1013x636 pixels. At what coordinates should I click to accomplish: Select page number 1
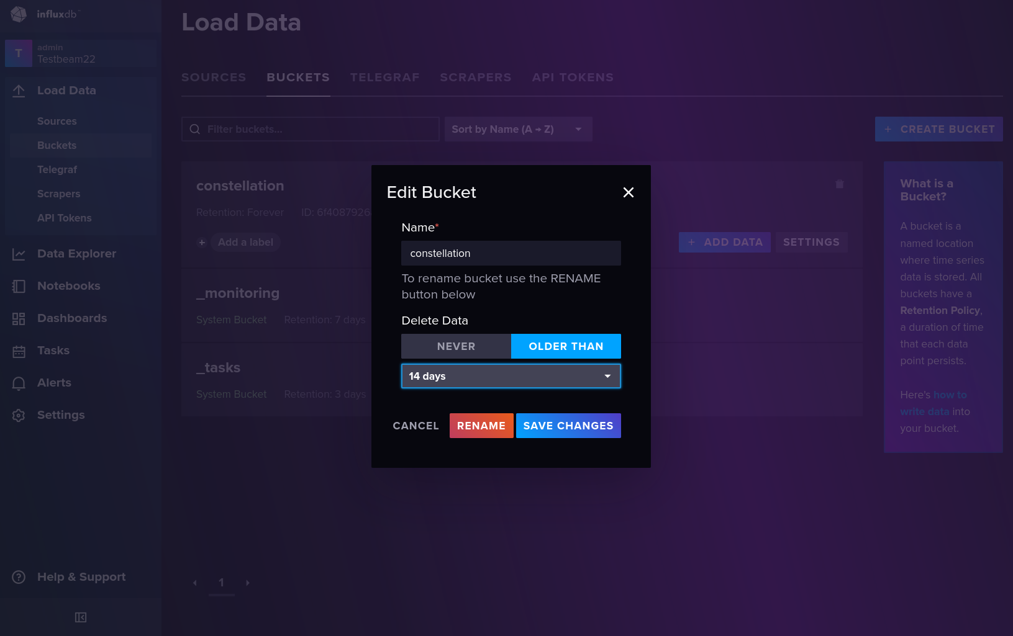222,583
